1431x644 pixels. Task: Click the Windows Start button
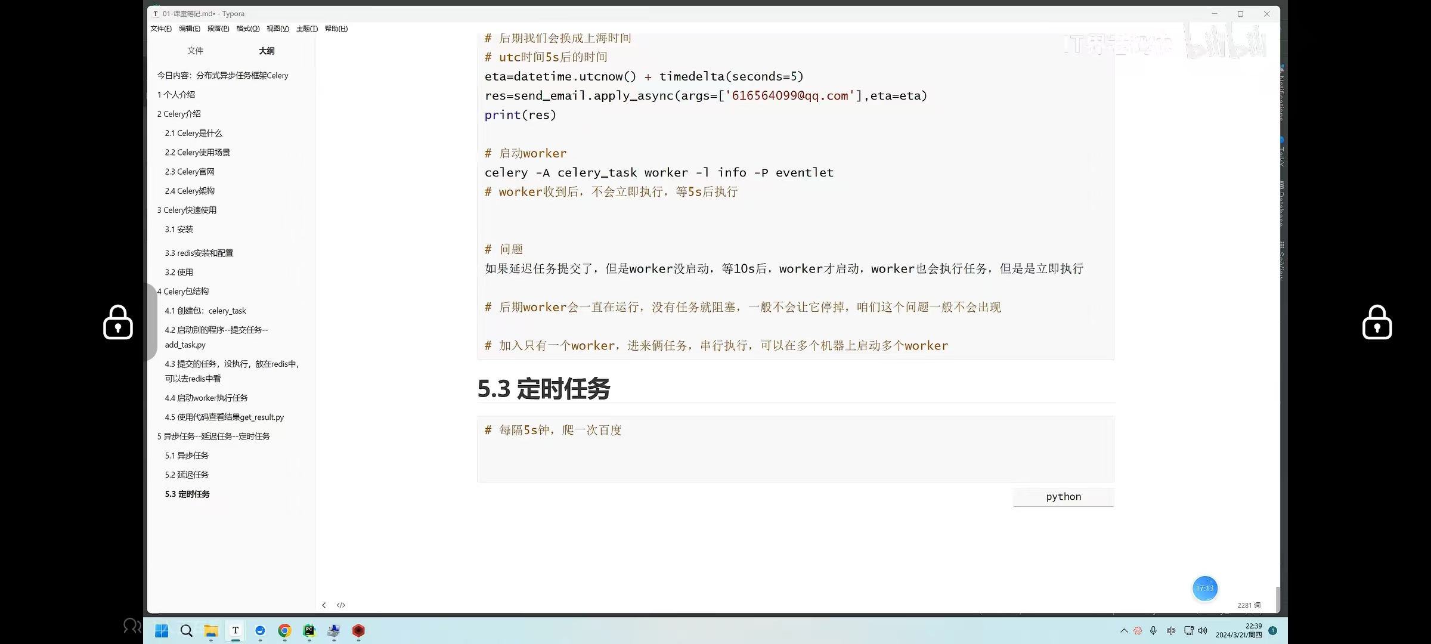point(162,631)
